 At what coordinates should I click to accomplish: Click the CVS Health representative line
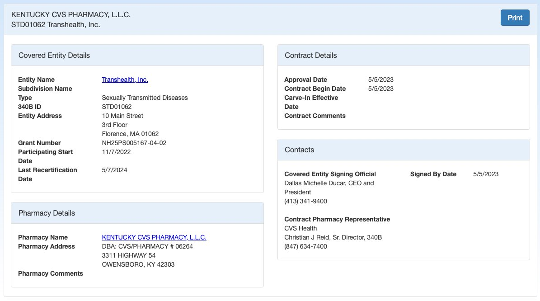coord(301,228)
